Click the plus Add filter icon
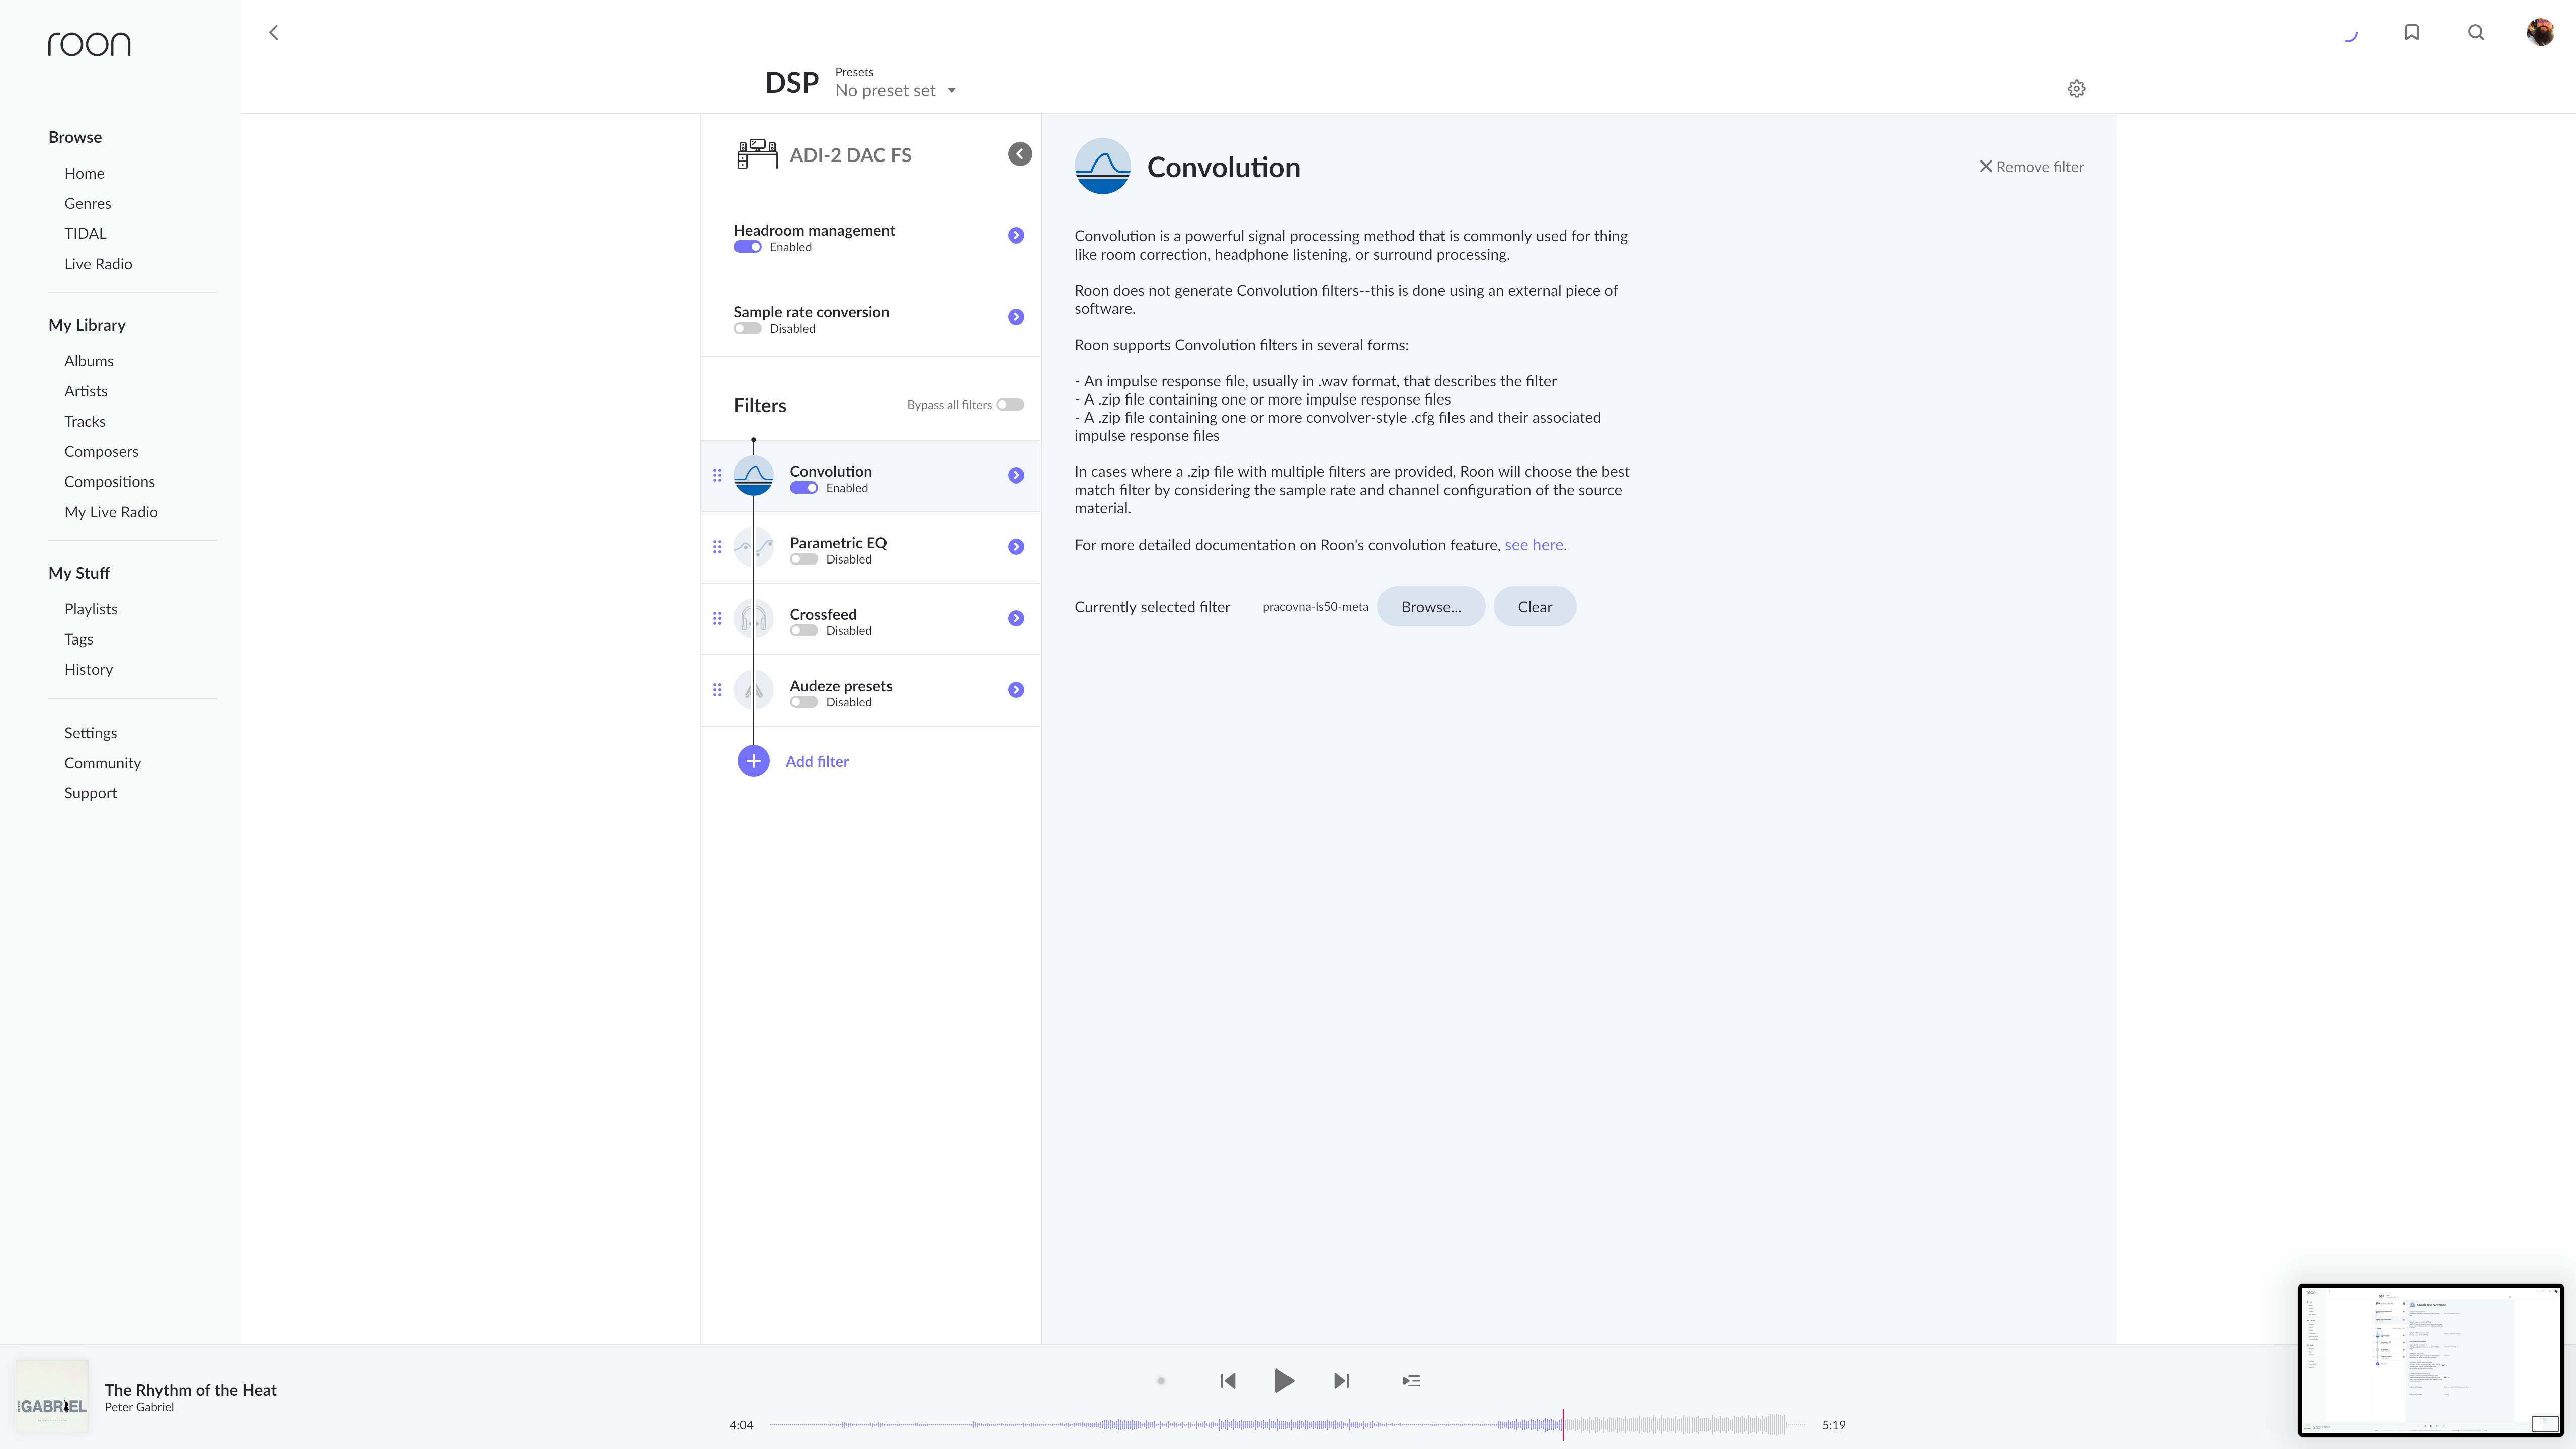The width and height of the screenshot is (2576, 1449). coord(753,761)
